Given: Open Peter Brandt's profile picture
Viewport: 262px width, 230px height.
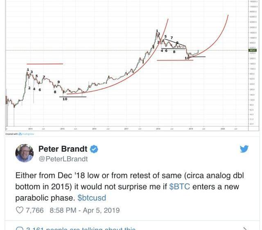Looking at the screenshot, I should point(25,153).
